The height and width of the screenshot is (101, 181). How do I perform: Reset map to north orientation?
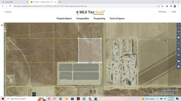point(178,31)
